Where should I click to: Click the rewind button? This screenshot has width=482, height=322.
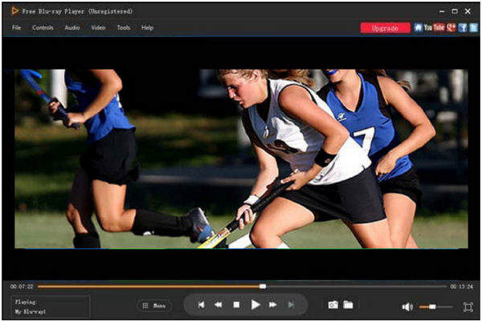pos(218,305)
